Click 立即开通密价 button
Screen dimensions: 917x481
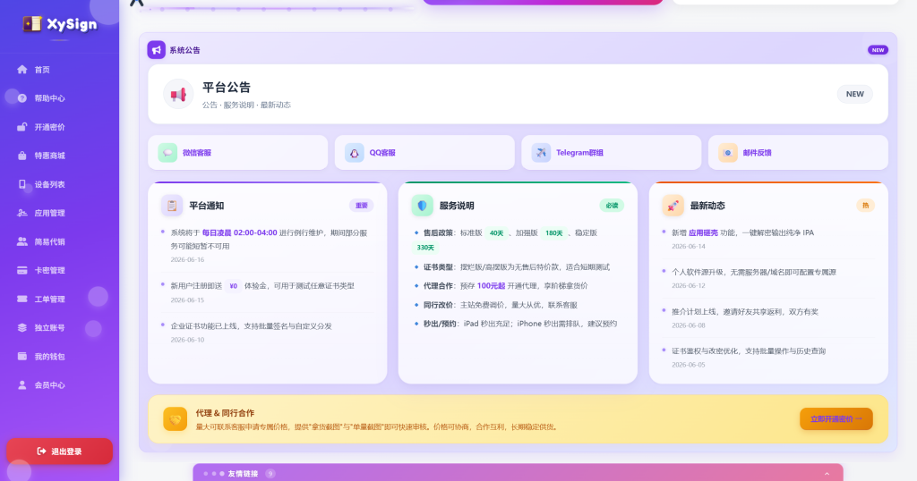836,419
